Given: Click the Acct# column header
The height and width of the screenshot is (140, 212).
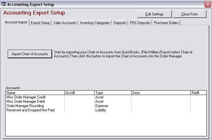Looking at the screenshot, I should 79,93.
